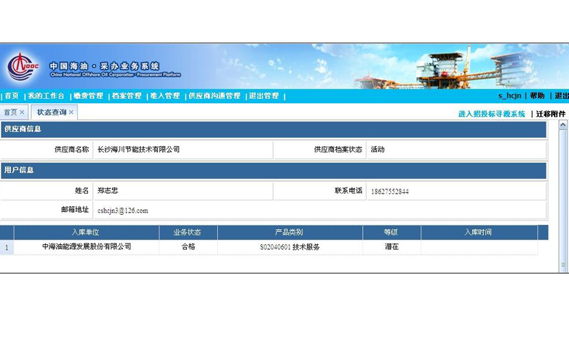569x341 pixels.
Task: Click the 潜在 grade cell
Action: (x=392, y=247)
